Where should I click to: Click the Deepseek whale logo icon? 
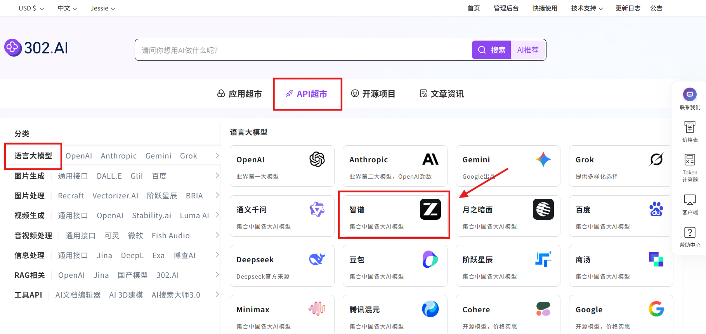click(x=317, y=259)
